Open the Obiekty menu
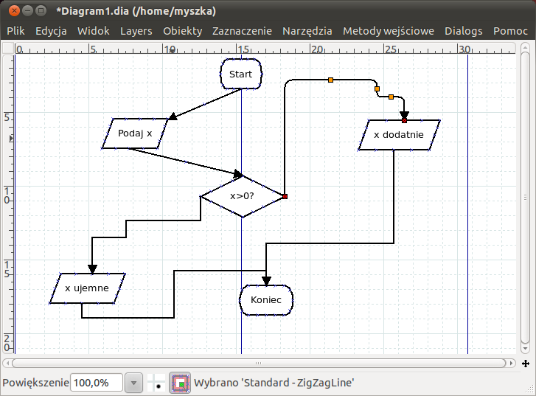536x396 pixels. [x=183, y=31]
